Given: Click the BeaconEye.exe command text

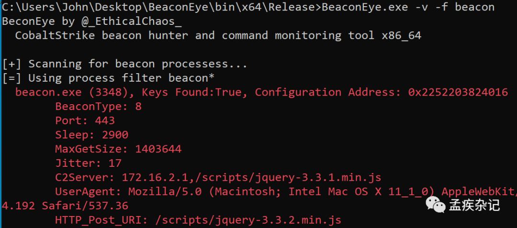Looking at the screenshot, I should [x=408, y=7].
